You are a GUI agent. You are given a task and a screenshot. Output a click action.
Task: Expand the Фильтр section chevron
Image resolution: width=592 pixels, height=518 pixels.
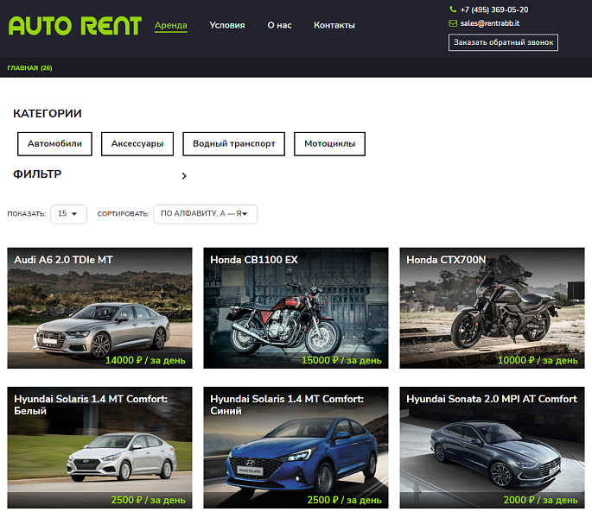184,176
